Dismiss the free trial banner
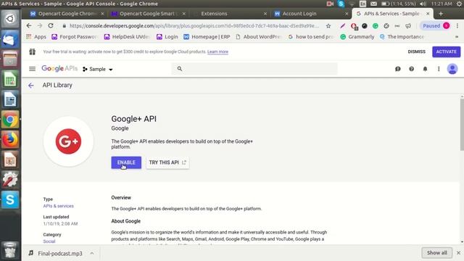This screenshot has height=261, width=464. 416,51
